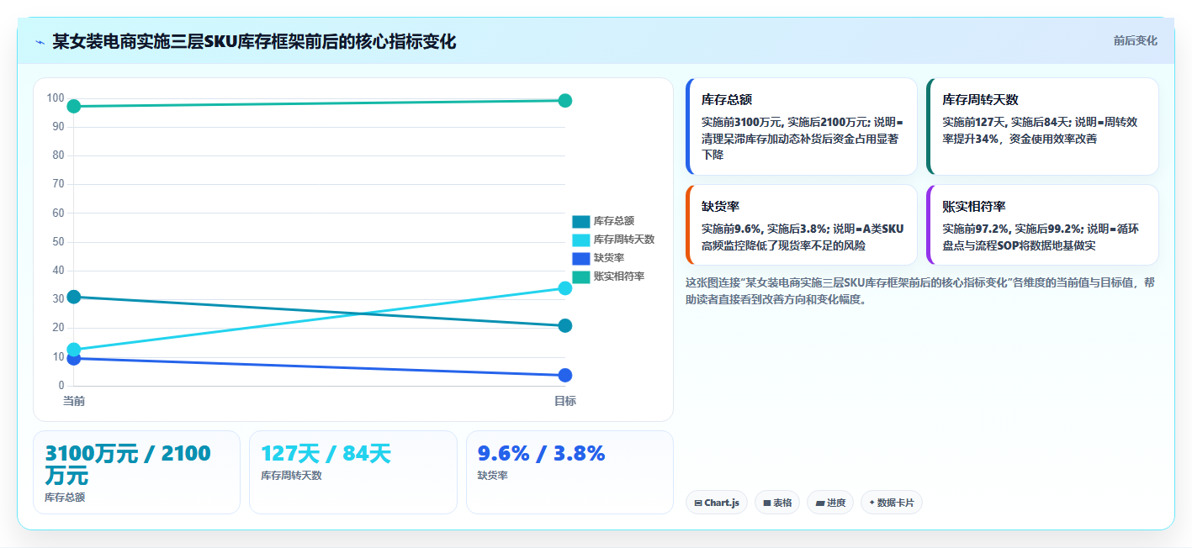The image size is (1192, 548).
Task: Select the 3100万元 / 2100万元 stat card
Action: click(136, 472)
